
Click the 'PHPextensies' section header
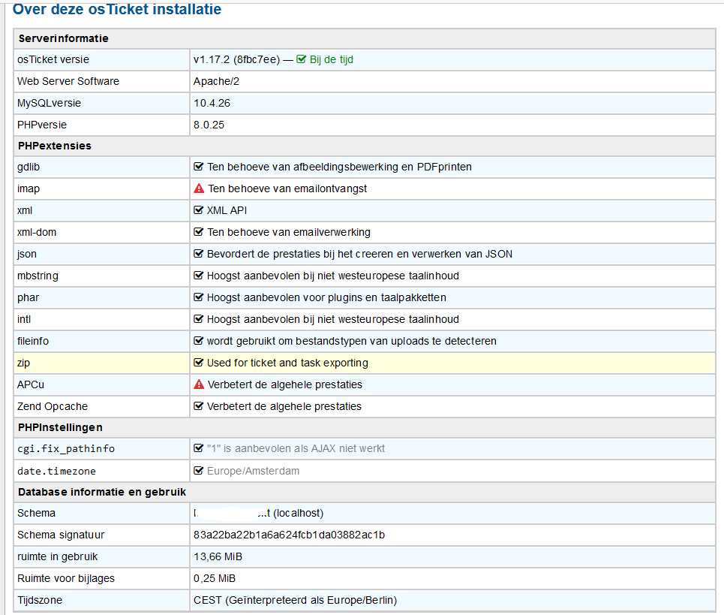[55, 146]
